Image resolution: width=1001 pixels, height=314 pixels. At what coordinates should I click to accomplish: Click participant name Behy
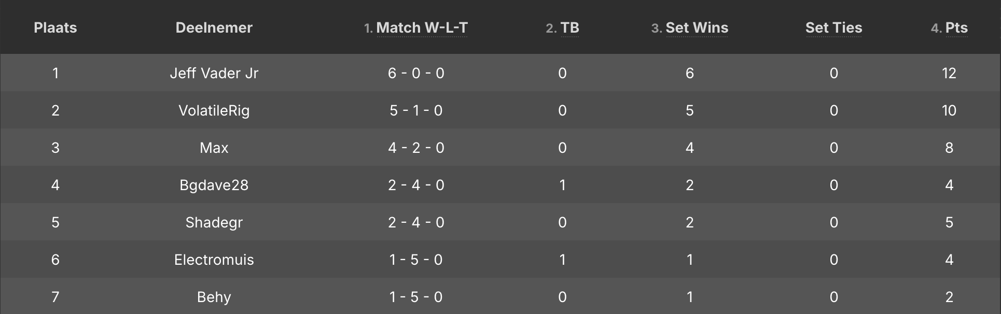point(214,297)
